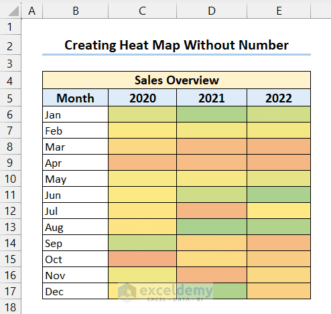The width and height of the screenshot is (331, 314).
Task: Click the Select All corner triangle
Action: (x=14, y=11)
